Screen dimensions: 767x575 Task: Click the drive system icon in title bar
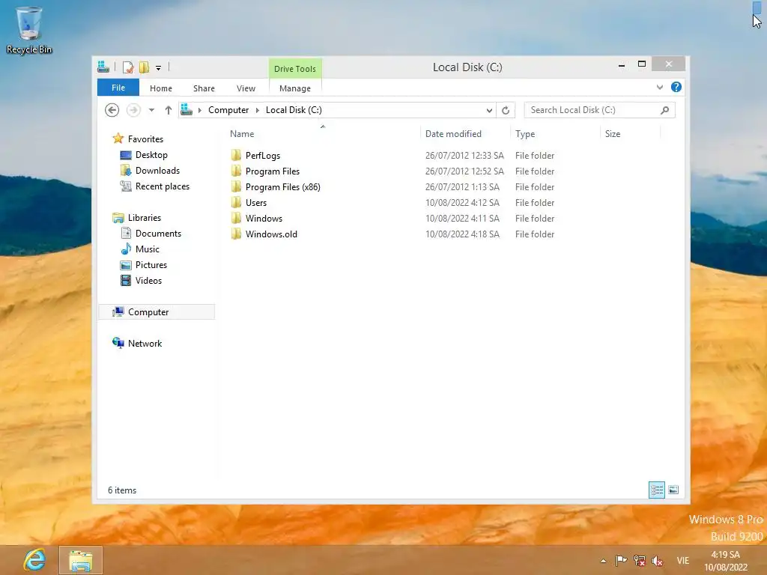(103, 67)
